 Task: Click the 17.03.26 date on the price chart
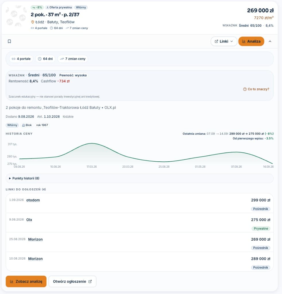point(92,167)
